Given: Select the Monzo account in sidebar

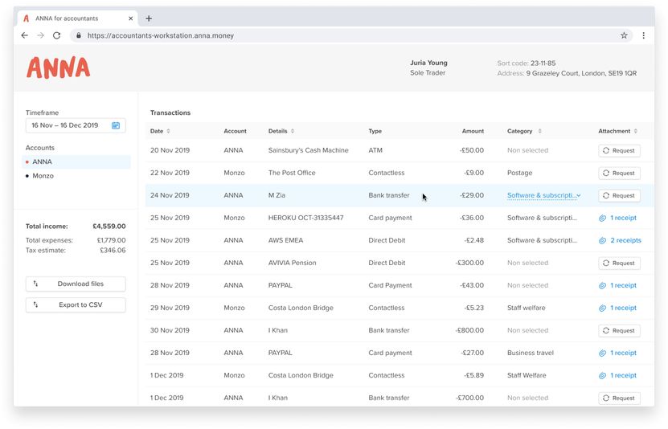Looking at the screenshot, I should pos(43,176).
